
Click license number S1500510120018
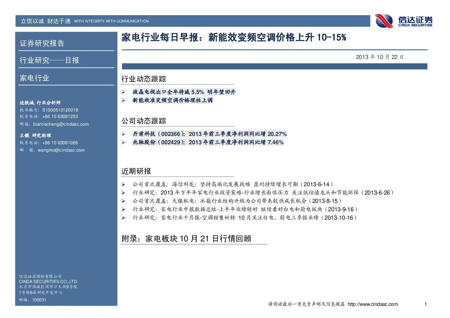click(x=60, y=110)
